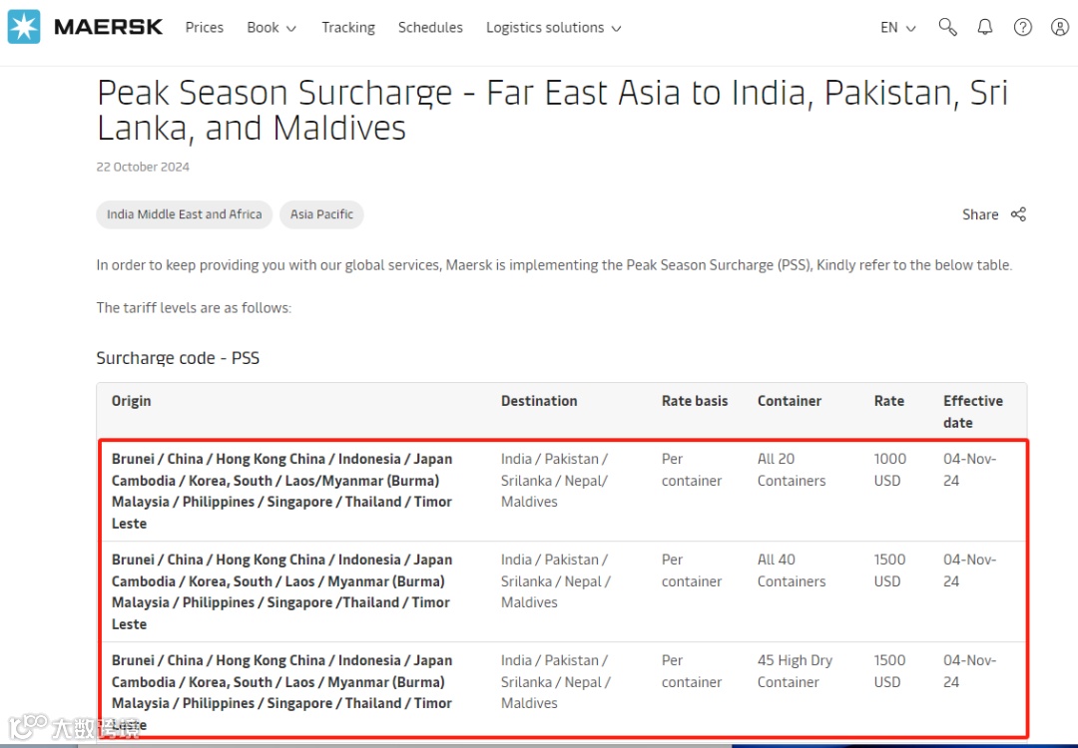Click the Rate column header
1078x748 pixels.
[889, 401]
